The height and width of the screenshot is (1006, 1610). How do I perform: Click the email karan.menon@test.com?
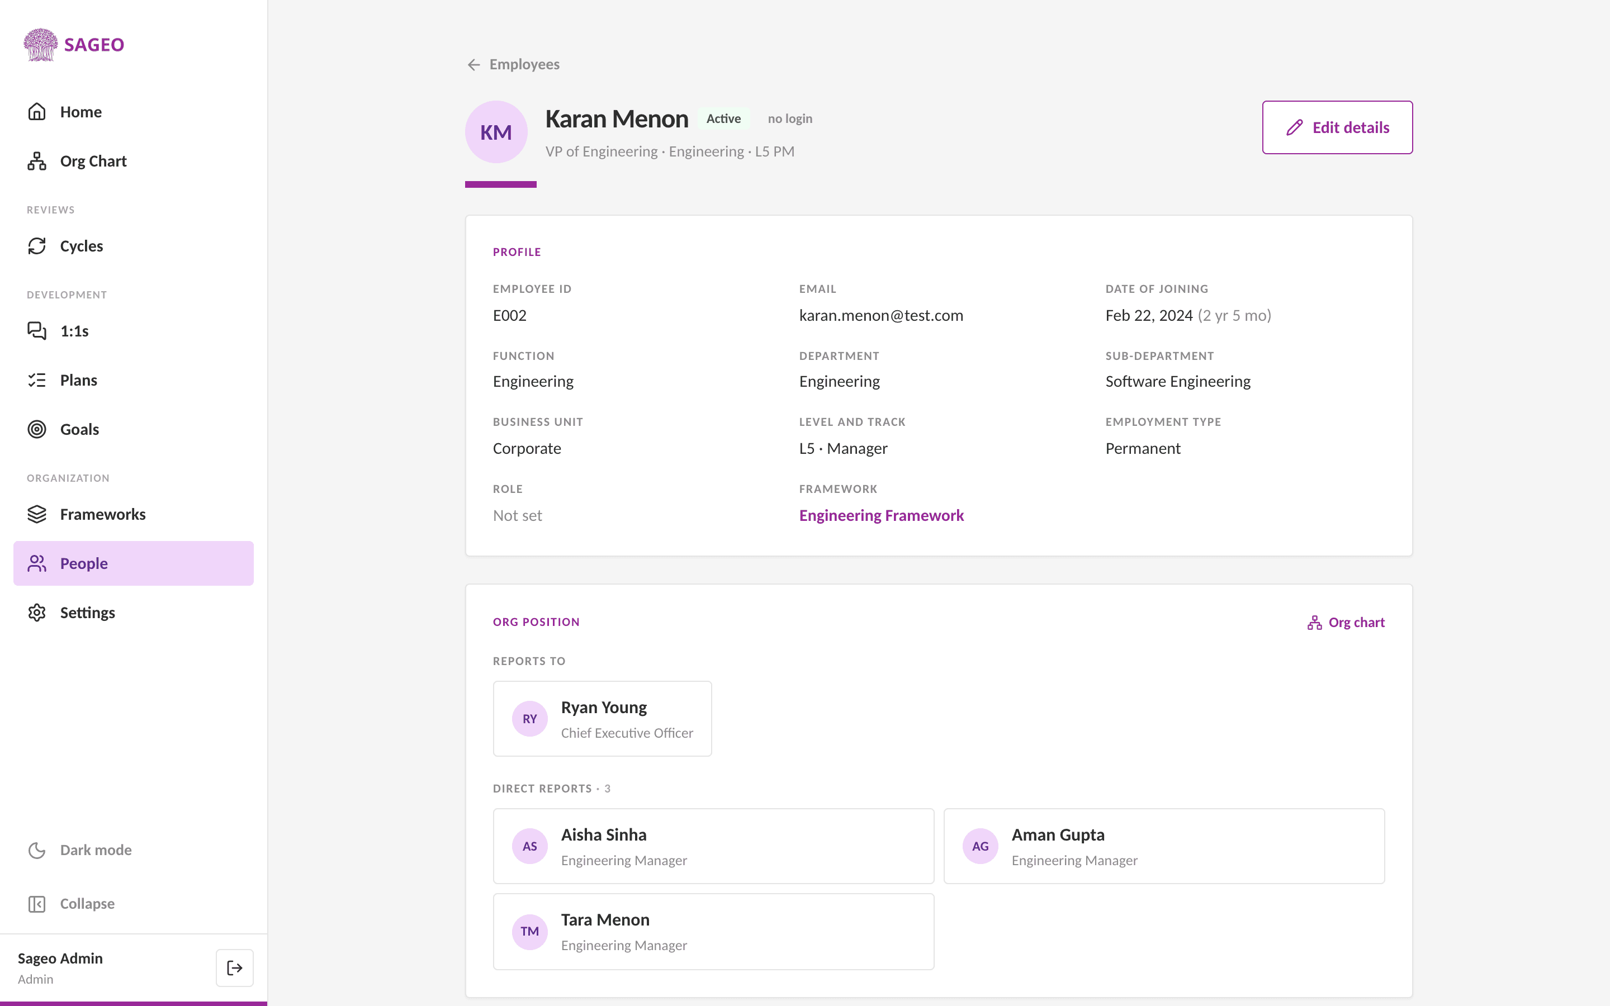pos(881,315)
